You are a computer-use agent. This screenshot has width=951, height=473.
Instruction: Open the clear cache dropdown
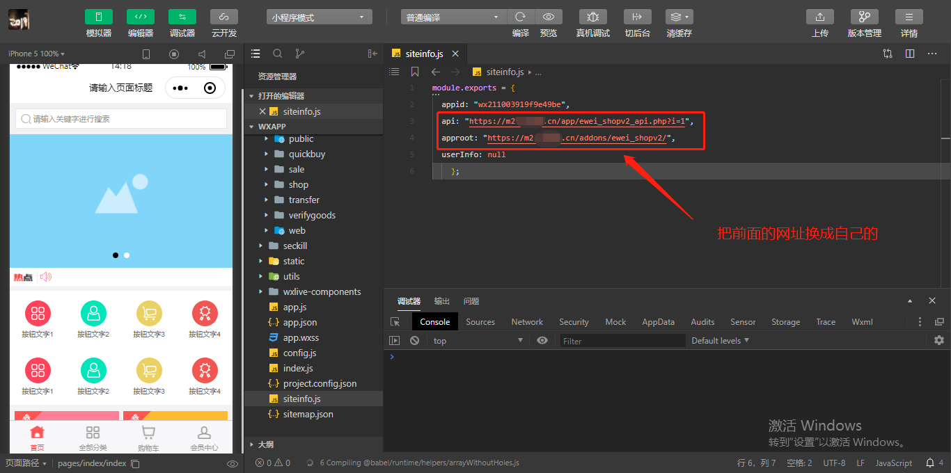[x=679, y=17]
